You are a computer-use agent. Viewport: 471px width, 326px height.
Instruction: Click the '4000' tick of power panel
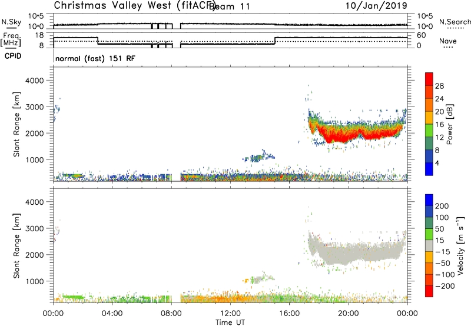click(x=35, y=81)
